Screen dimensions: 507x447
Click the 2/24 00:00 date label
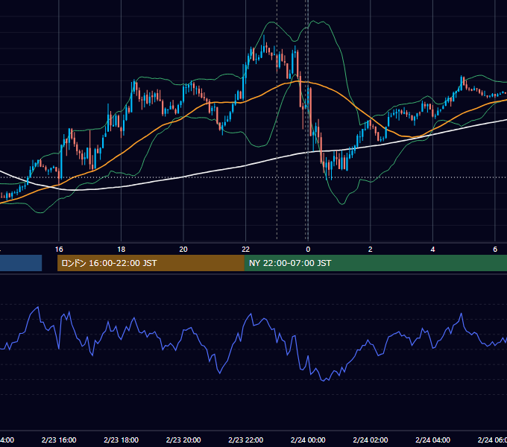[308, 440]
